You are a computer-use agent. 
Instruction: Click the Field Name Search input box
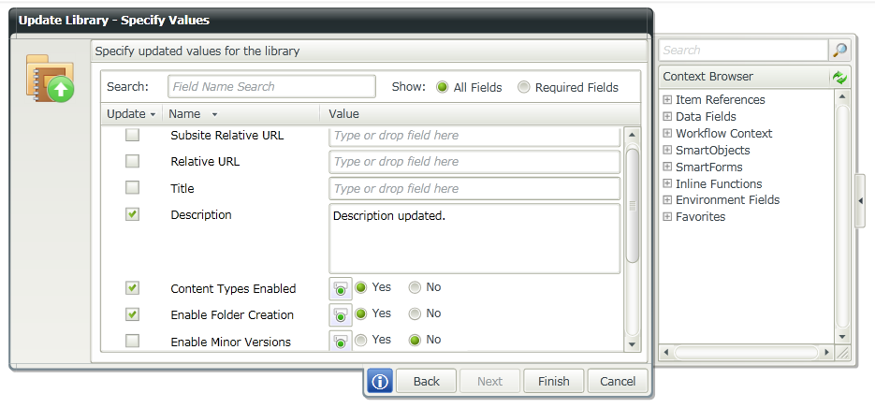271,87
